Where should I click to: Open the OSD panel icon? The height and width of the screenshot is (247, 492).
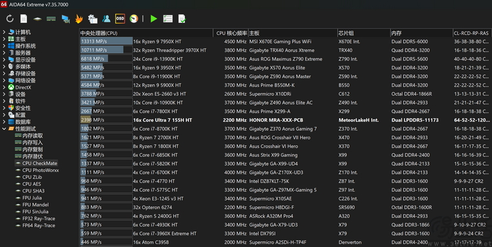pos(120,19)
